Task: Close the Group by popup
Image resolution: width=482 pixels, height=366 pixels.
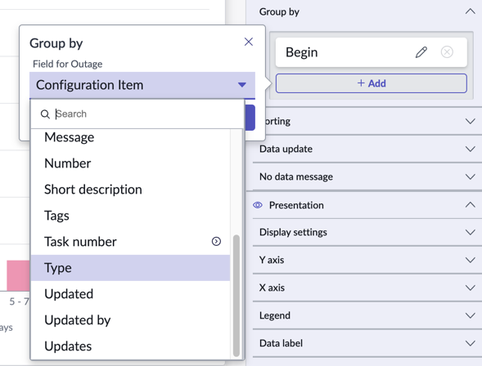Action: (249, 42)
